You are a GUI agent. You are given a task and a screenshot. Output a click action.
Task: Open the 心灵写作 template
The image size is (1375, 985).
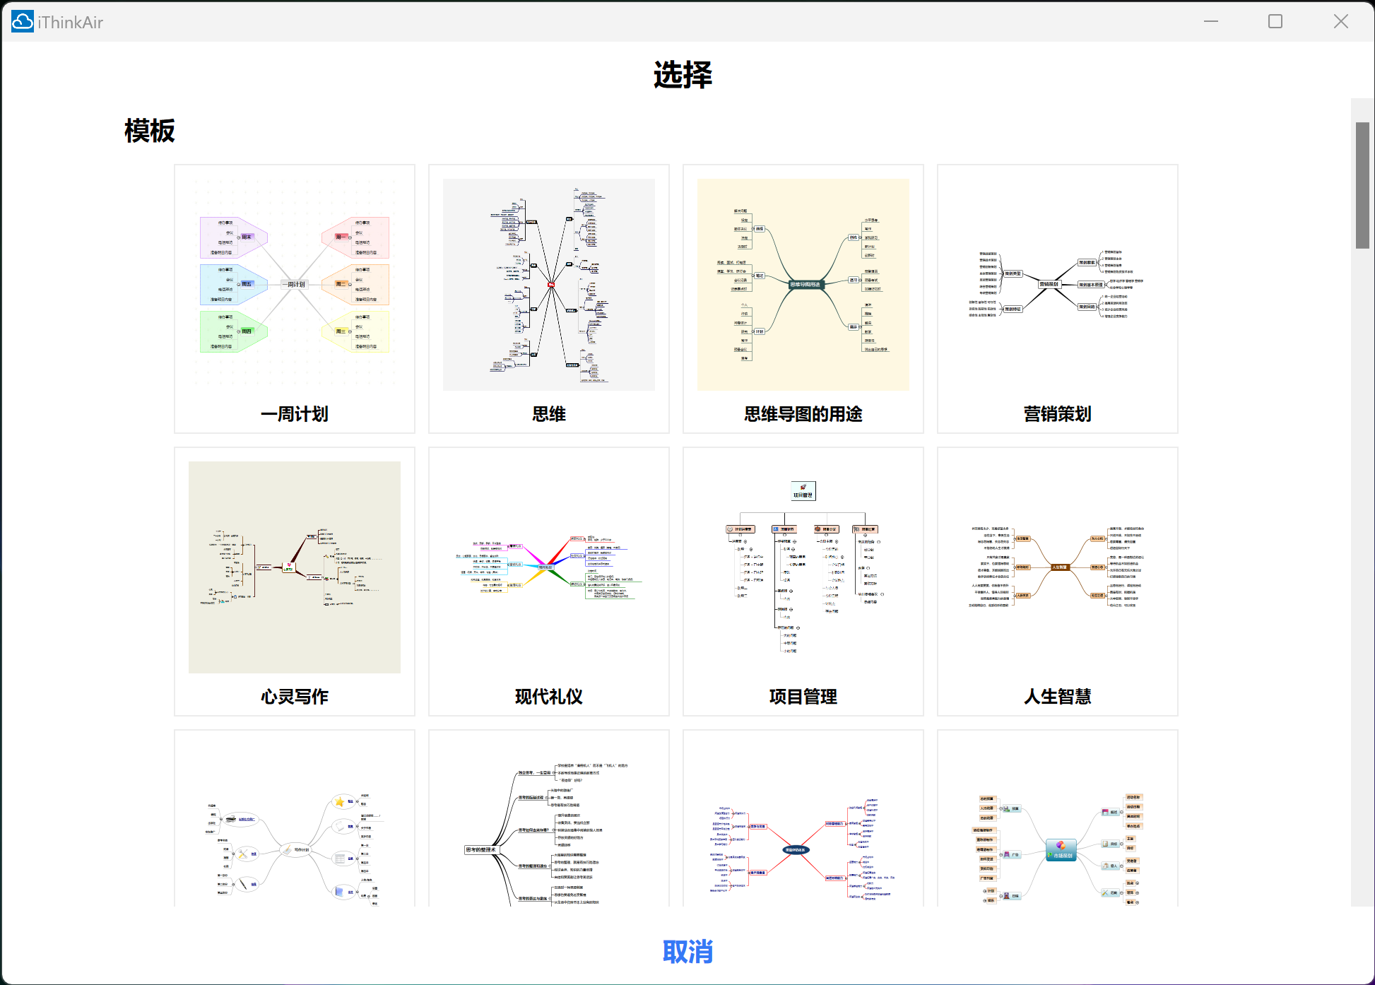[294, 579]
